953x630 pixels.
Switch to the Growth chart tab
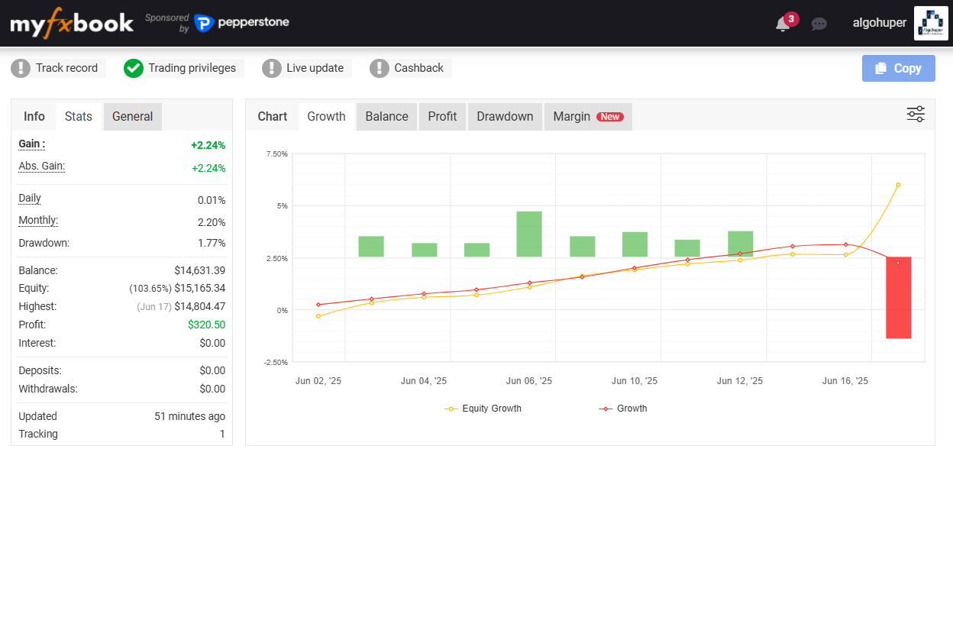(x=327, y=116)
